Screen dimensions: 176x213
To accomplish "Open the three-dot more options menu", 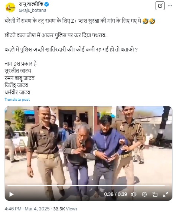I will click(170, 6).
